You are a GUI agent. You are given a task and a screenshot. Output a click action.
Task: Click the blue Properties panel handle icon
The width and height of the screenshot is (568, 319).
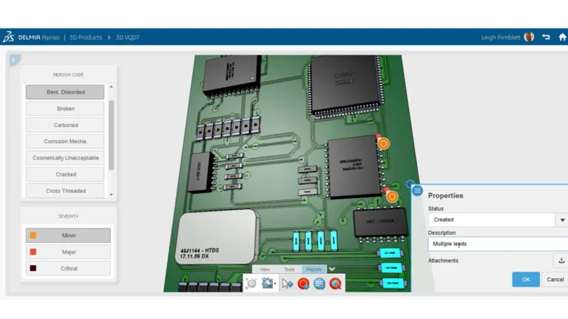418,191
